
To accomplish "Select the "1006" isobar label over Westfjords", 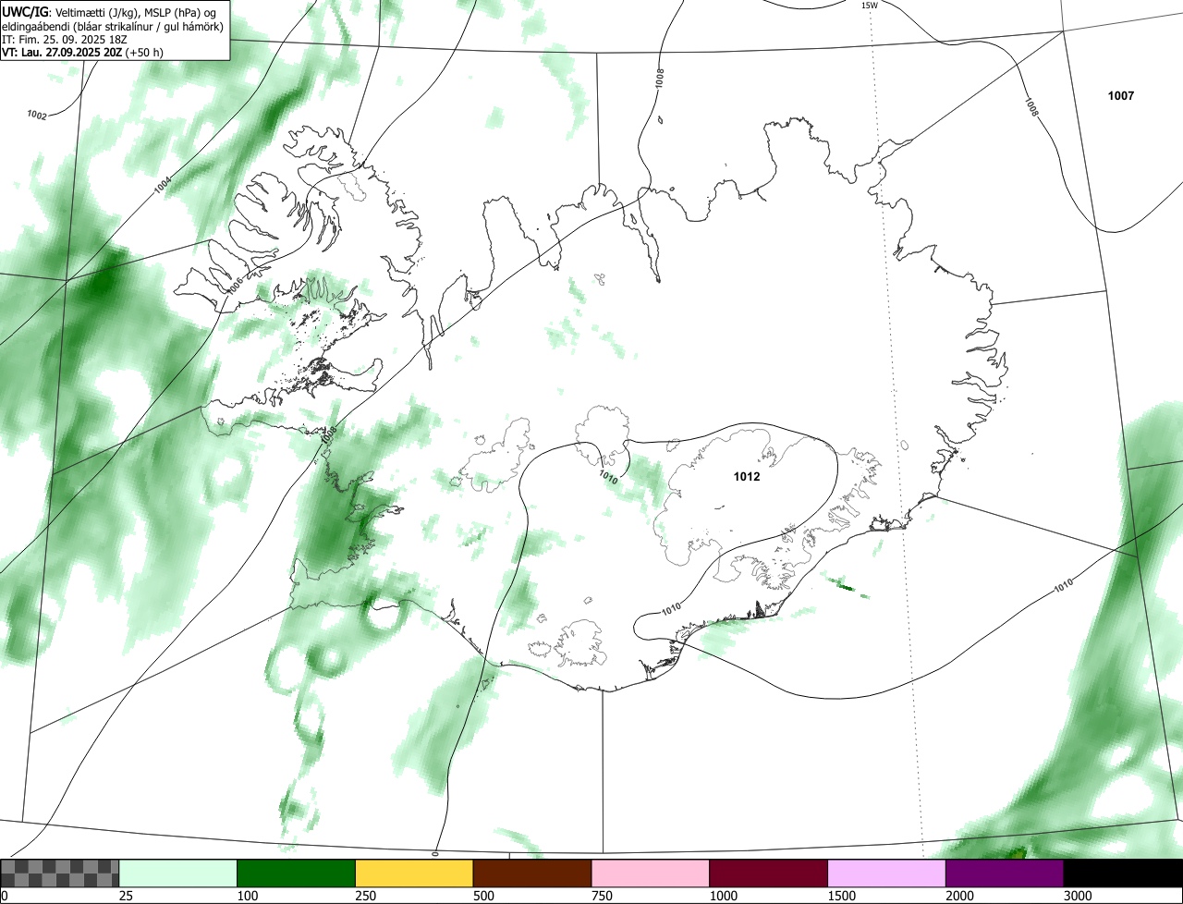I will [x=236, y=286].
